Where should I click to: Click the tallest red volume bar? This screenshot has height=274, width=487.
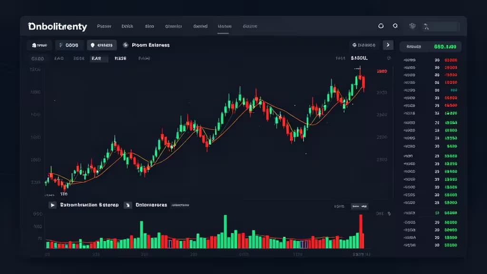[361, 232]
